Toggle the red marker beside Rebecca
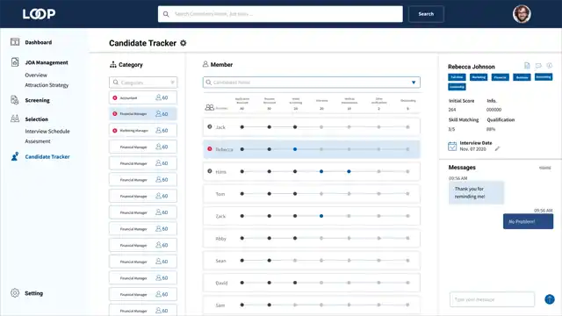The width and height of the screenshot is (562, 316). pyautogui.click(x=210, y=148)
